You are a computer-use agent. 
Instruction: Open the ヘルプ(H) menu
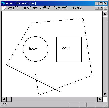(76, 8)
